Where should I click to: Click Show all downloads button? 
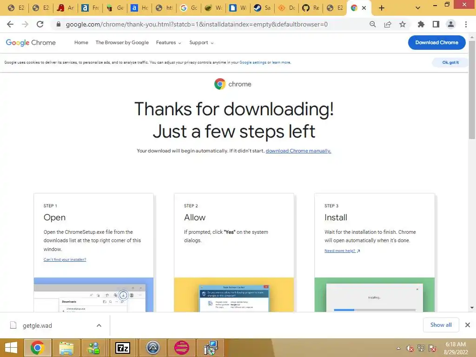[441, 325]
